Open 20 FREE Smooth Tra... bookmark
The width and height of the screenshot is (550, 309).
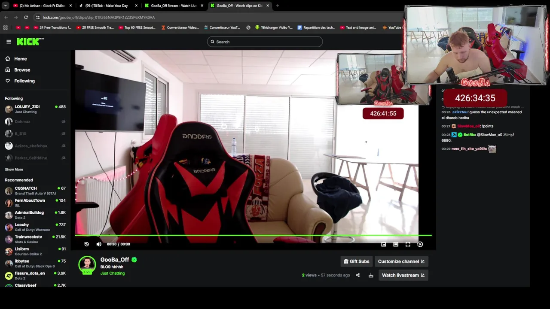pos(95,27)
